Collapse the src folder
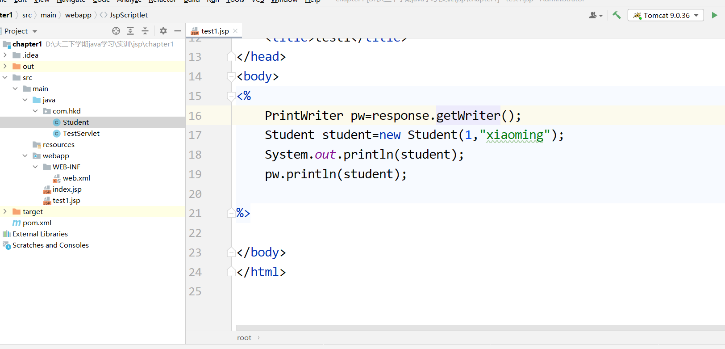 pos(5,77)
